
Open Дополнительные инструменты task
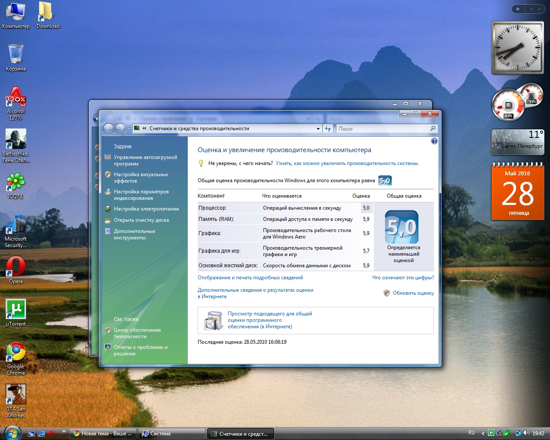[134, 234]
